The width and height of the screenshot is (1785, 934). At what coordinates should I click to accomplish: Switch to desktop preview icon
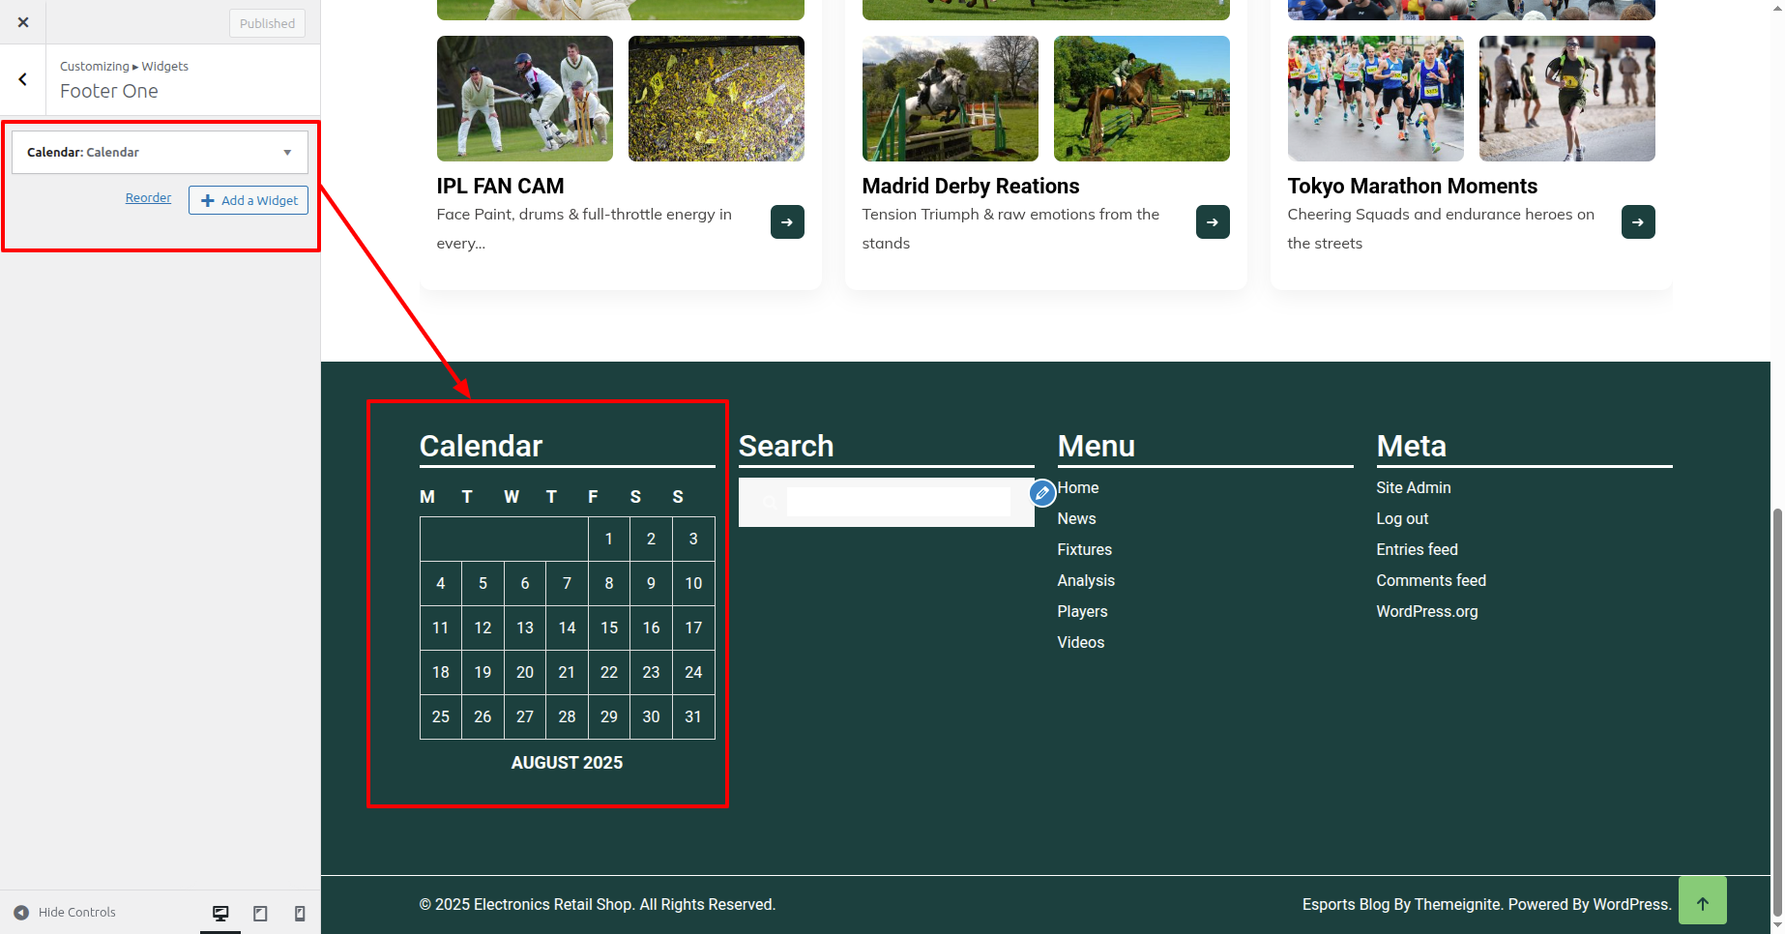pos(220,913)
